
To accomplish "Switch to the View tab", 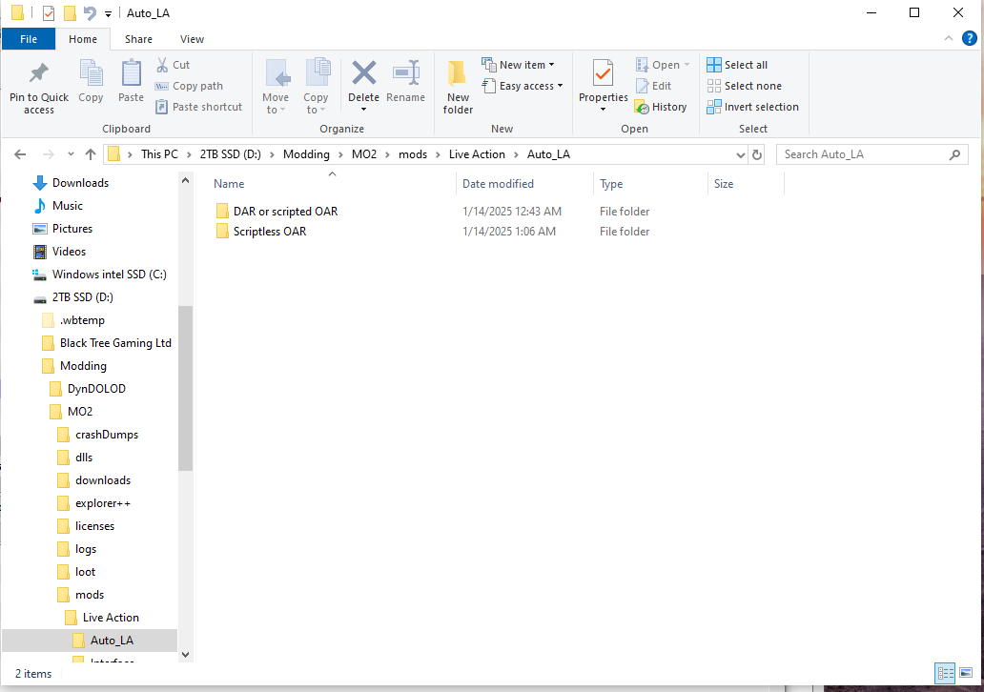I will [192, 39].
